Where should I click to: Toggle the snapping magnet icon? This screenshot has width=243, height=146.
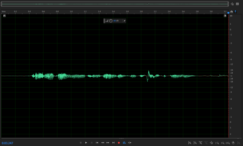231,12
